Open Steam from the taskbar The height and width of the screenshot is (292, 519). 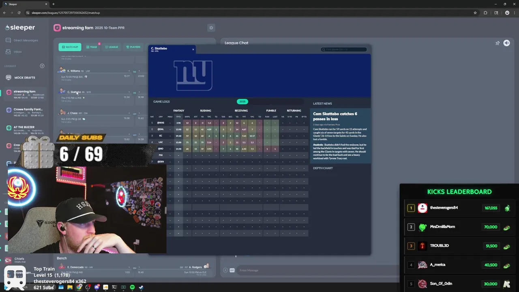141,287
